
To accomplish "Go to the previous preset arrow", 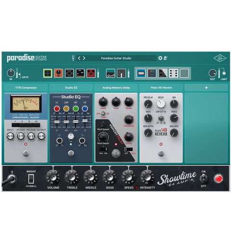I will point(79,58).
